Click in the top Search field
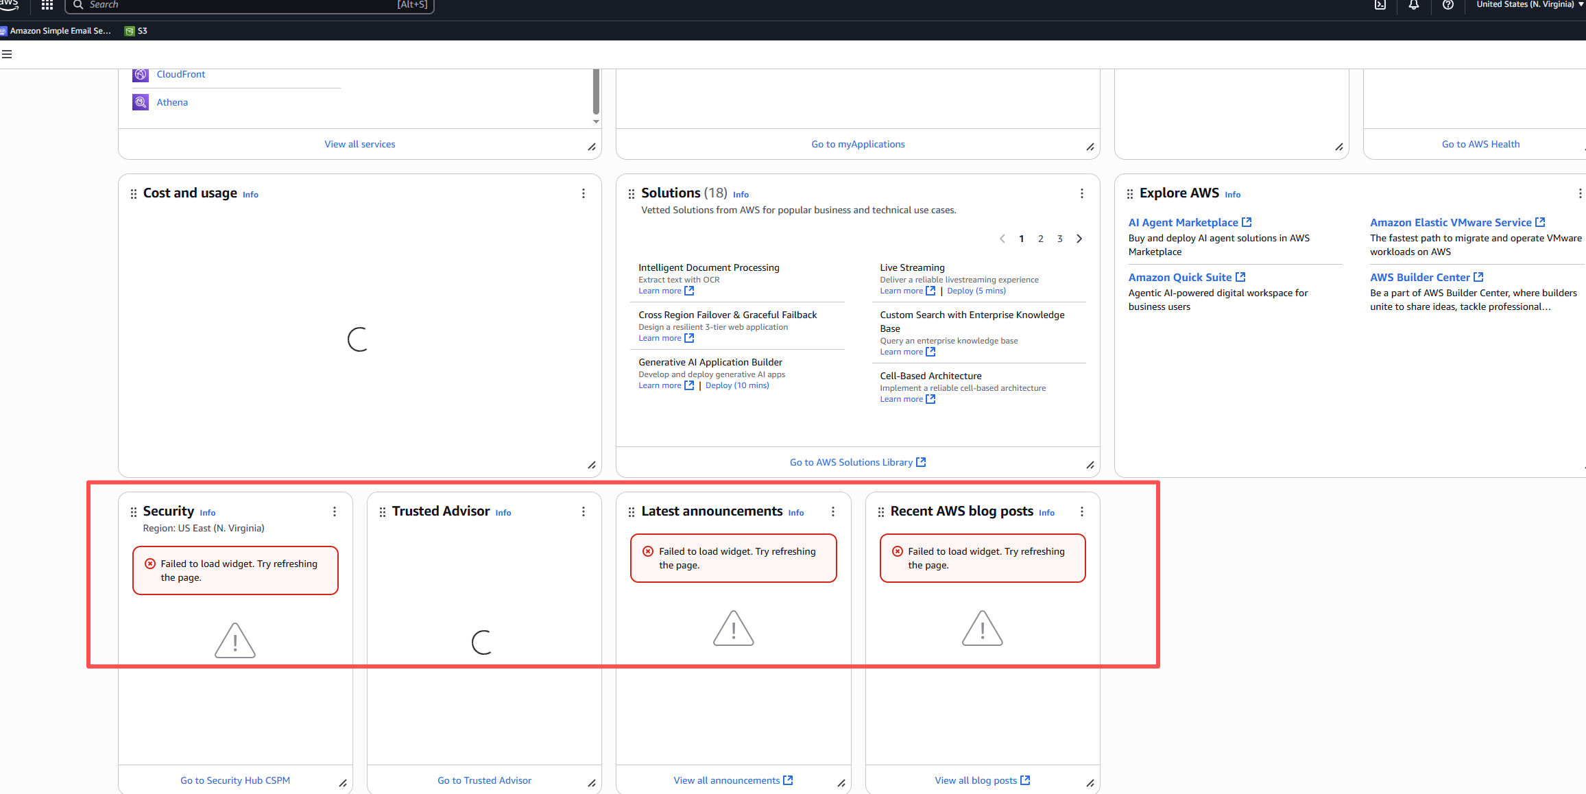 240,5
